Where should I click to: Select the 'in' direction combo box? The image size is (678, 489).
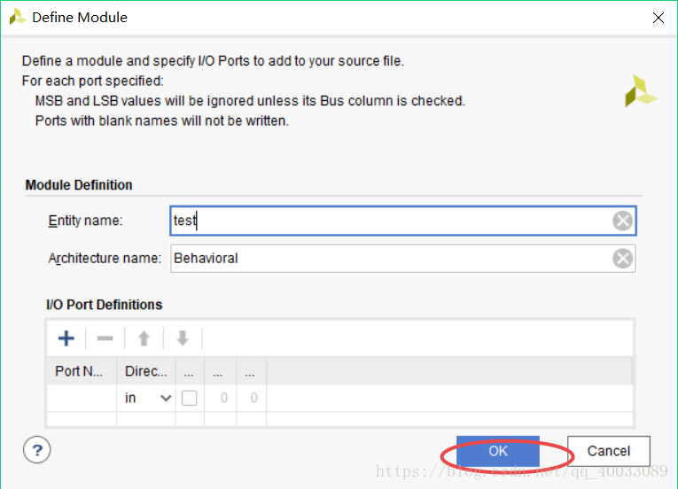pos(146,398)
